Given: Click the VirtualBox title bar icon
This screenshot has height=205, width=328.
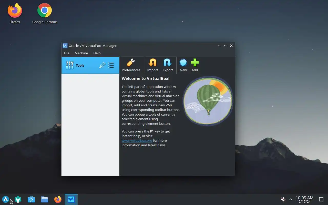Looking at the screenshot, I should click(x=65, y=46).
